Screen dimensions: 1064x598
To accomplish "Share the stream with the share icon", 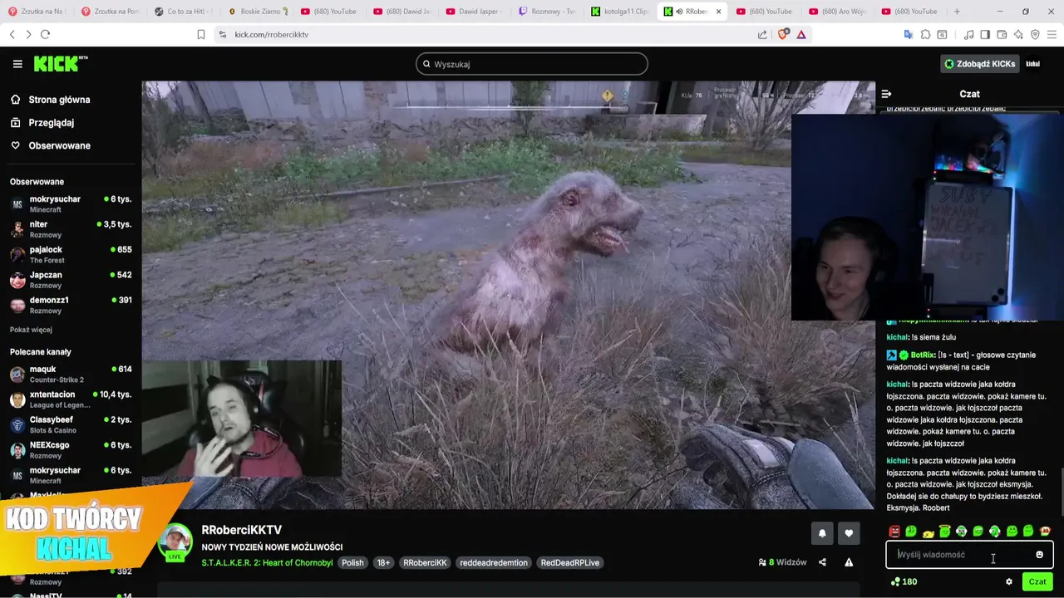I will (x=822, y=562).
